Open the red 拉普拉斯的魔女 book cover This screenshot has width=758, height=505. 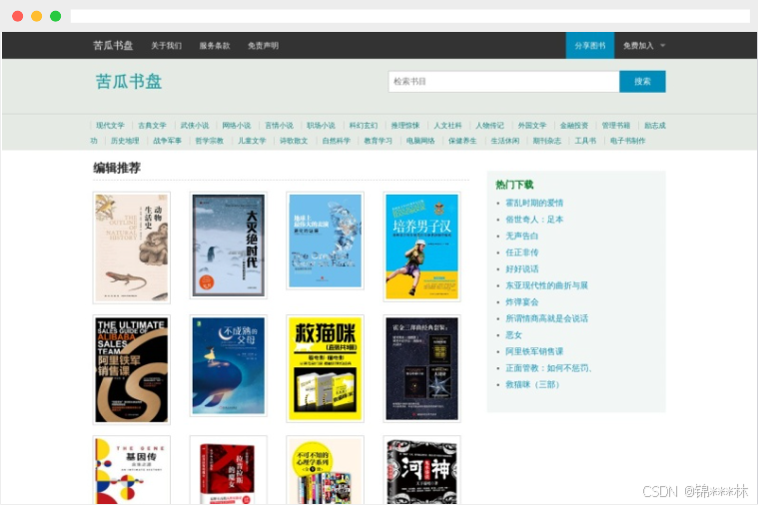pos(228,470)
